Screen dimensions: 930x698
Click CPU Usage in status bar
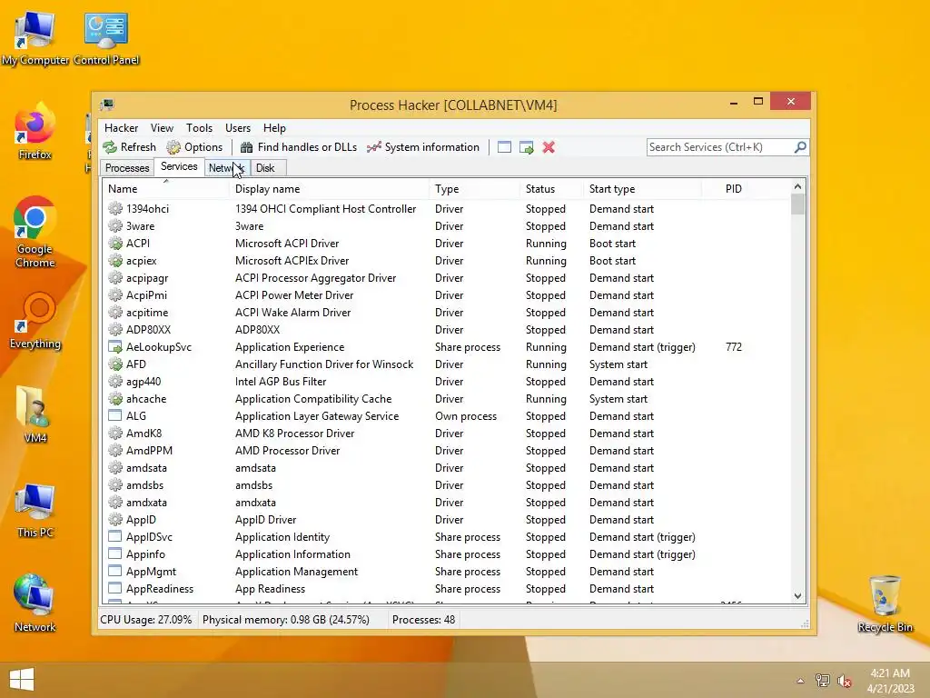coord(146,620)
